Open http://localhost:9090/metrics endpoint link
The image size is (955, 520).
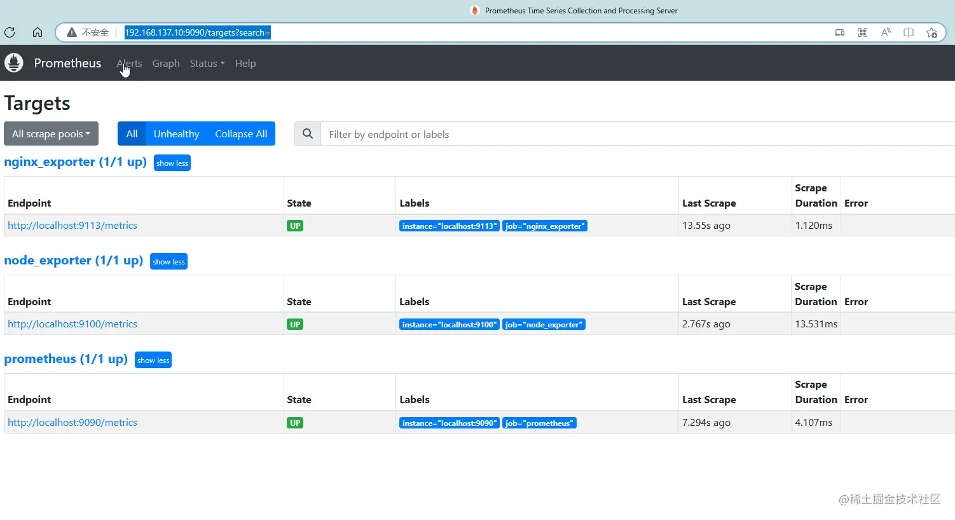72,423
